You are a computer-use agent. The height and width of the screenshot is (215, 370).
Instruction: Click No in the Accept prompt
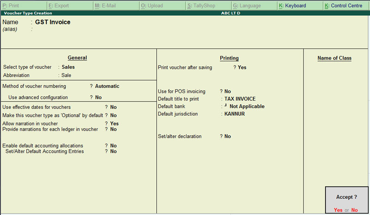[354, 210]
